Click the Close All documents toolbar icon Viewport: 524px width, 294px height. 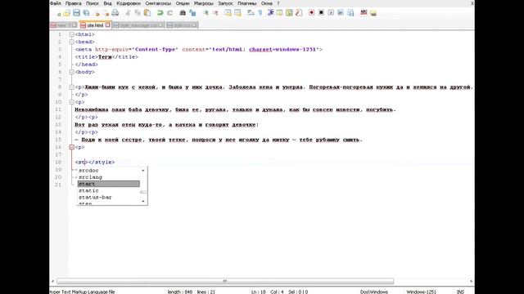click(106, 13)
